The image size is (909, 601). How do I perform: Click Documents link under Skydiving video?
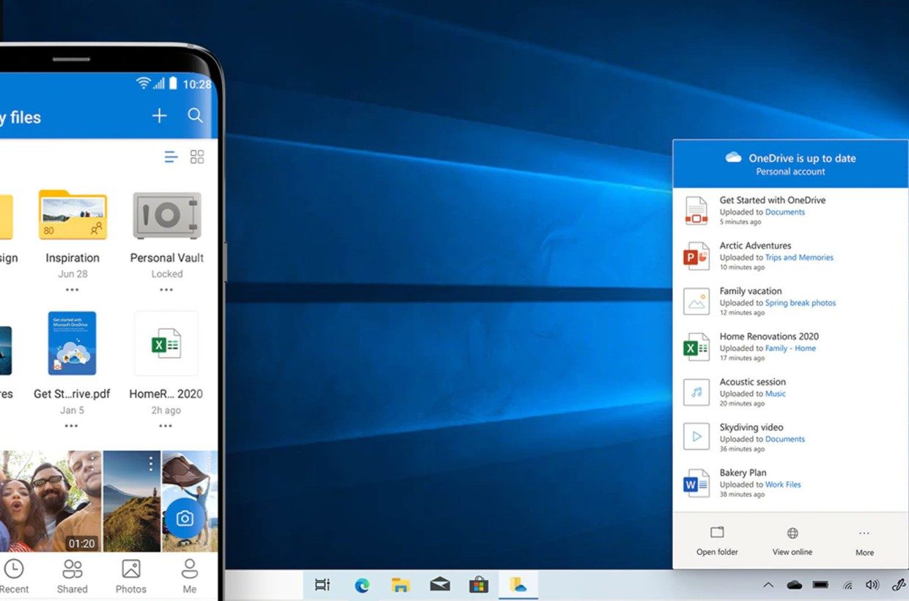pyautogui.click(x=785, y=439)
